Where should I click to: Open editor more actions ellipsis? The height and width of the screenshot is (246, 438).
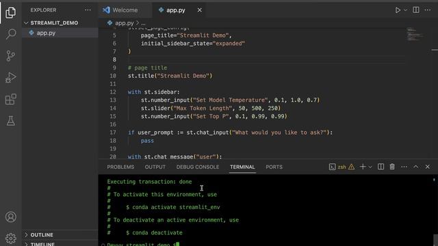tap(428, 10)
